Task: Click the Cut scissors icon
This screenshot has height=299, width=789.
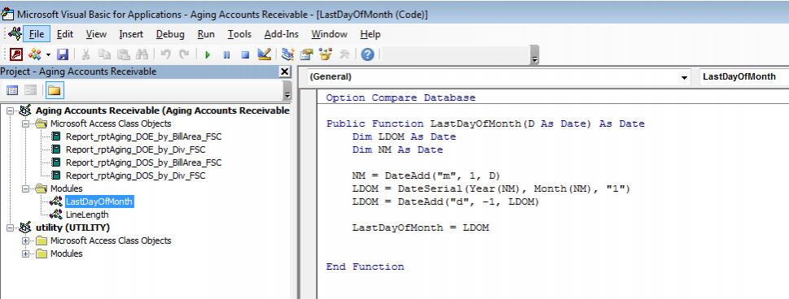Action: pyautogui.click(x=85, y=54)
